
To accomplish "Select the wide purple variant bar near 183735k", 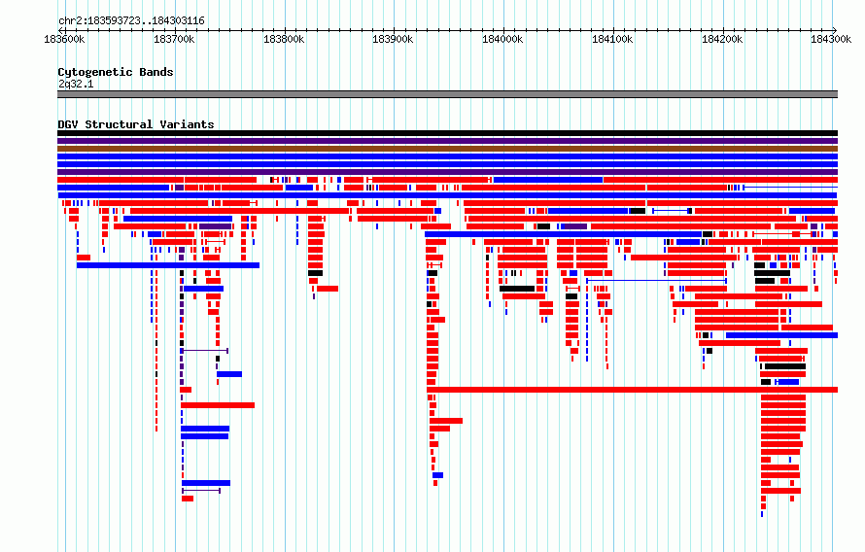I will coord(215,226).
